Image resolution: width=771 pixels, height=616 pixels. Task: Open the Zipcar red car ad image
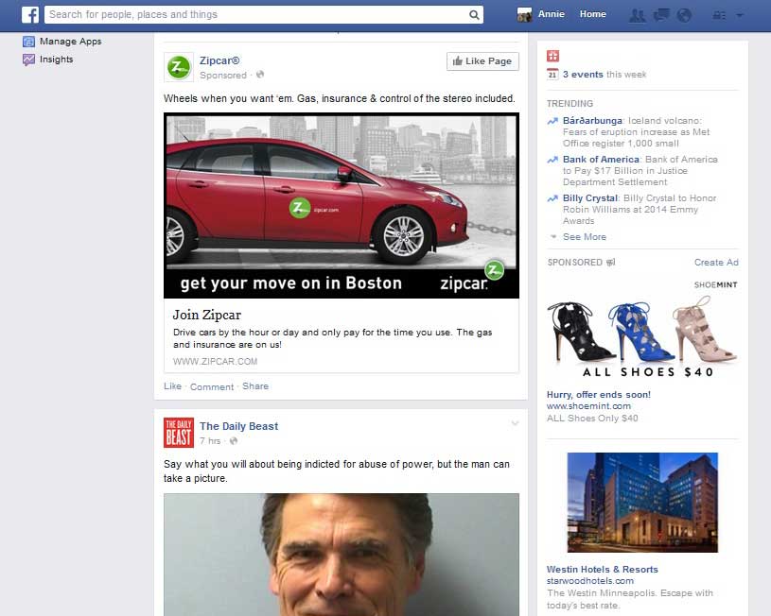click(x=342, y=205)
